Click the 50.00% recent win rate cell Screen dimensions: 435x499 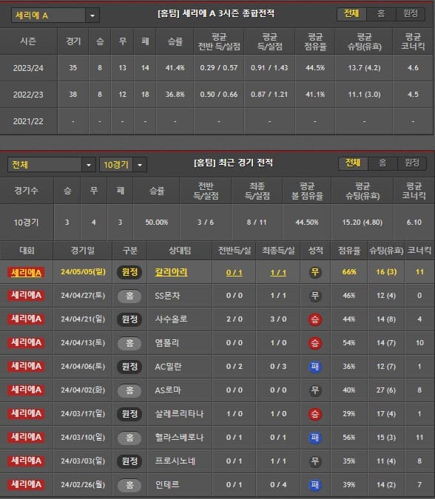click(157, 223)
